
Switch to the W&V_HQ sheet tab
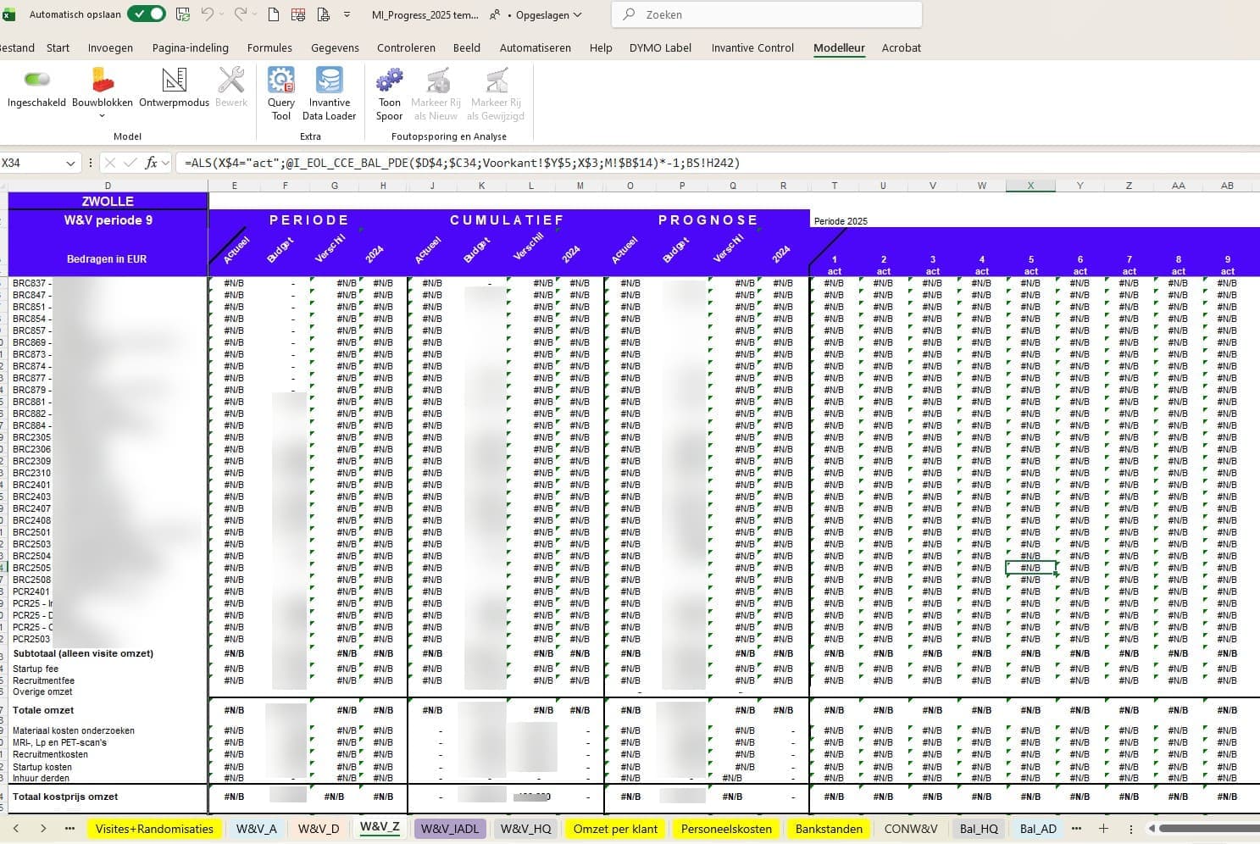(525, 829)
